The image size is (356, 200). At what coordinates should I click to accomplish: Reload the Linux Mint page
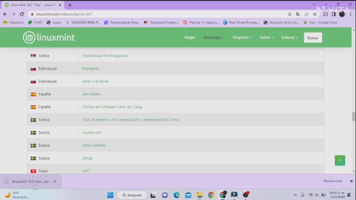pyautogui.click(x=22, y=14)
